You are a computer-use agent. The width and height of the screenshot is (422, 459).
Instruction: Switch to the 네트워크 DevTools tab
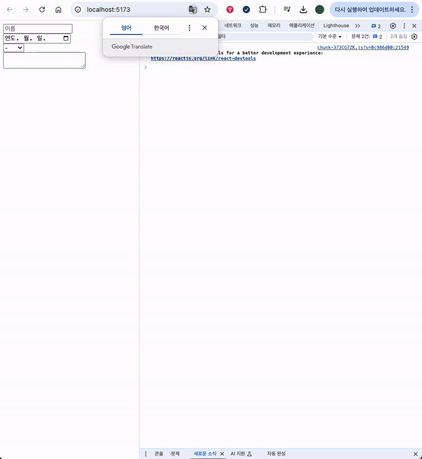pyautogui.click(x=233, y=25)
